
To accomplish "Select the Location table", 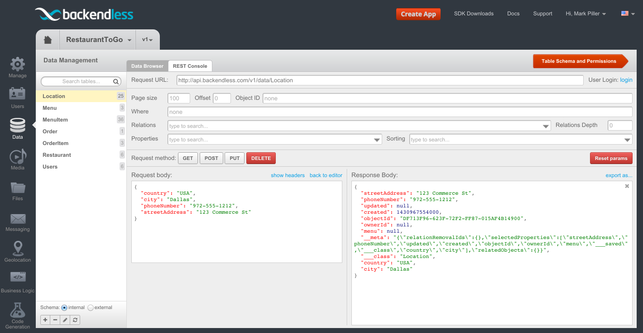I will click(82, 96).
